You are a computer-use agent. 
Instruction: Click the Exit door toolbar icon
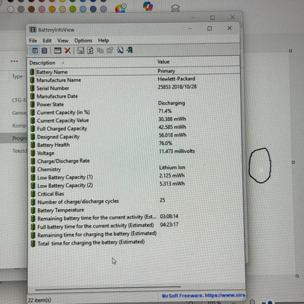pyautogui.click(x=130, y=50)
